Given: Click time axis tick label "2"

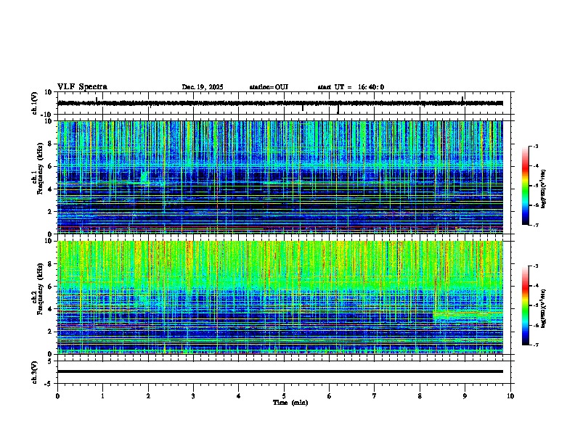Looking at the screenshot, I should [148, 396].
